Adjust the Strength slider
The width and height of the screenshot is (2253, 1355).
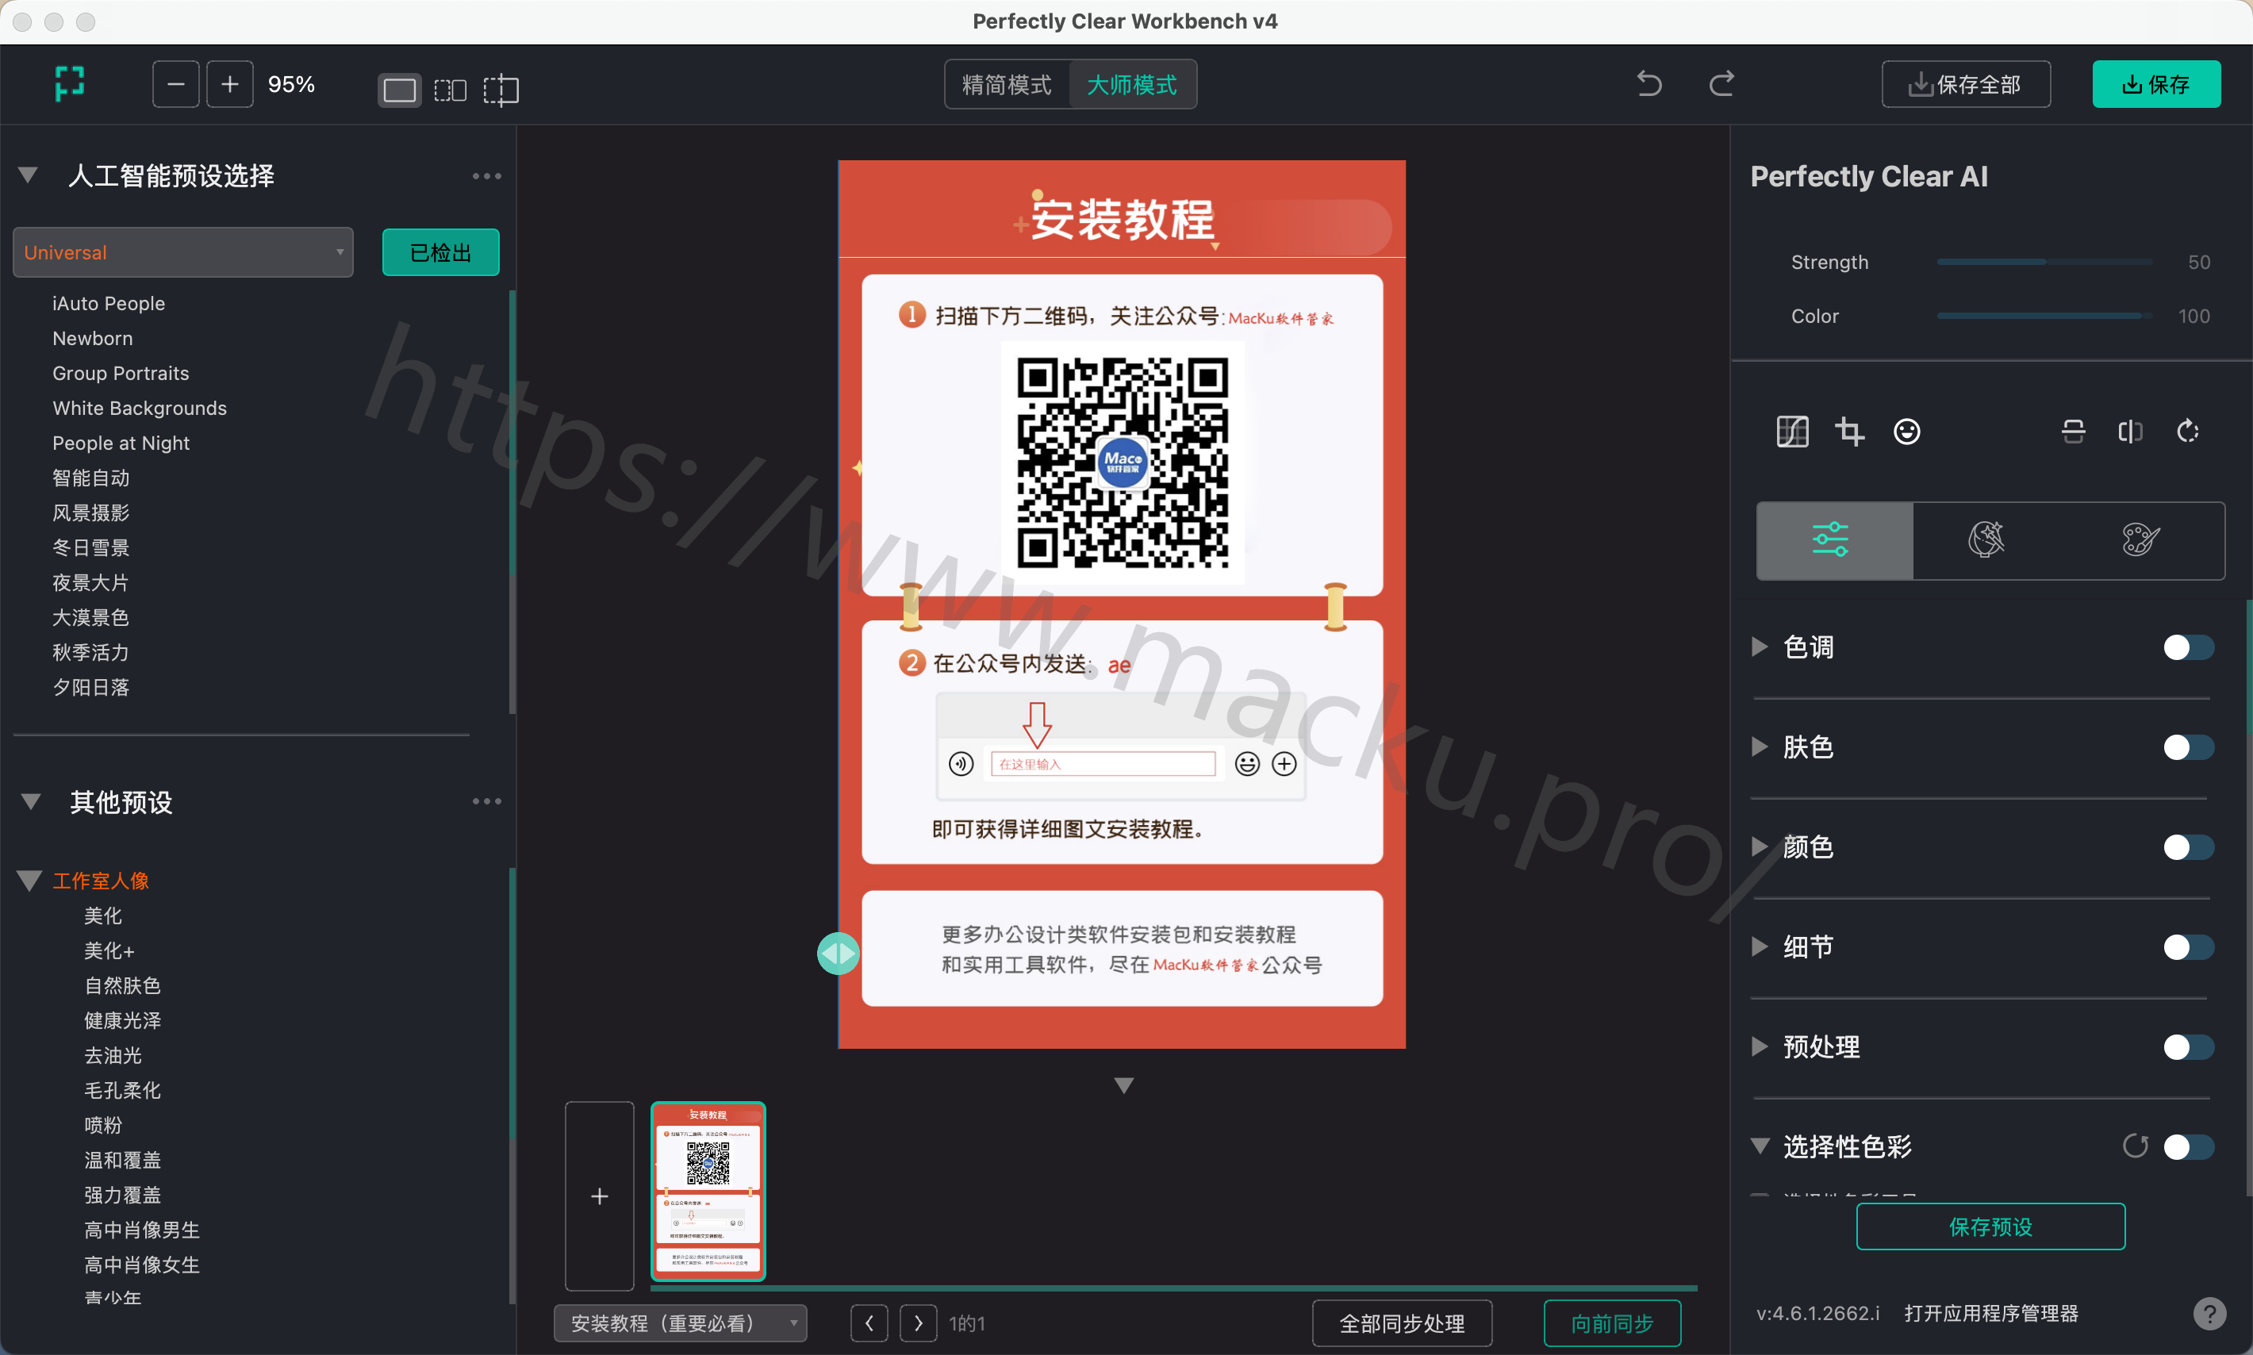(x=2044, y=262)
